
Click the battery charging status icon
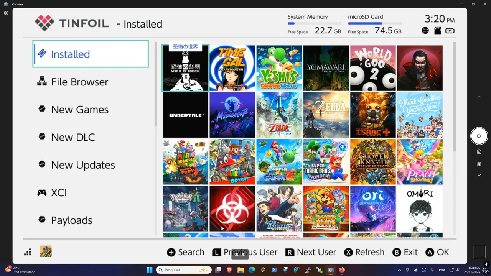pyautogui.click(x=450, y=31)
